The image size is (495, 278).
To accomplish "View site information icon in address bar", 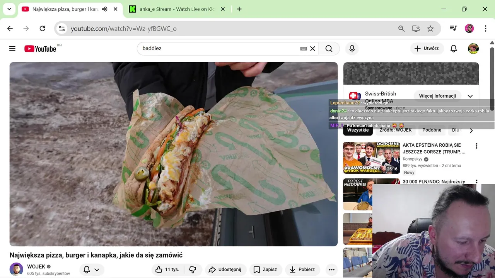I will pyautogui.click(x=62, y=29).
